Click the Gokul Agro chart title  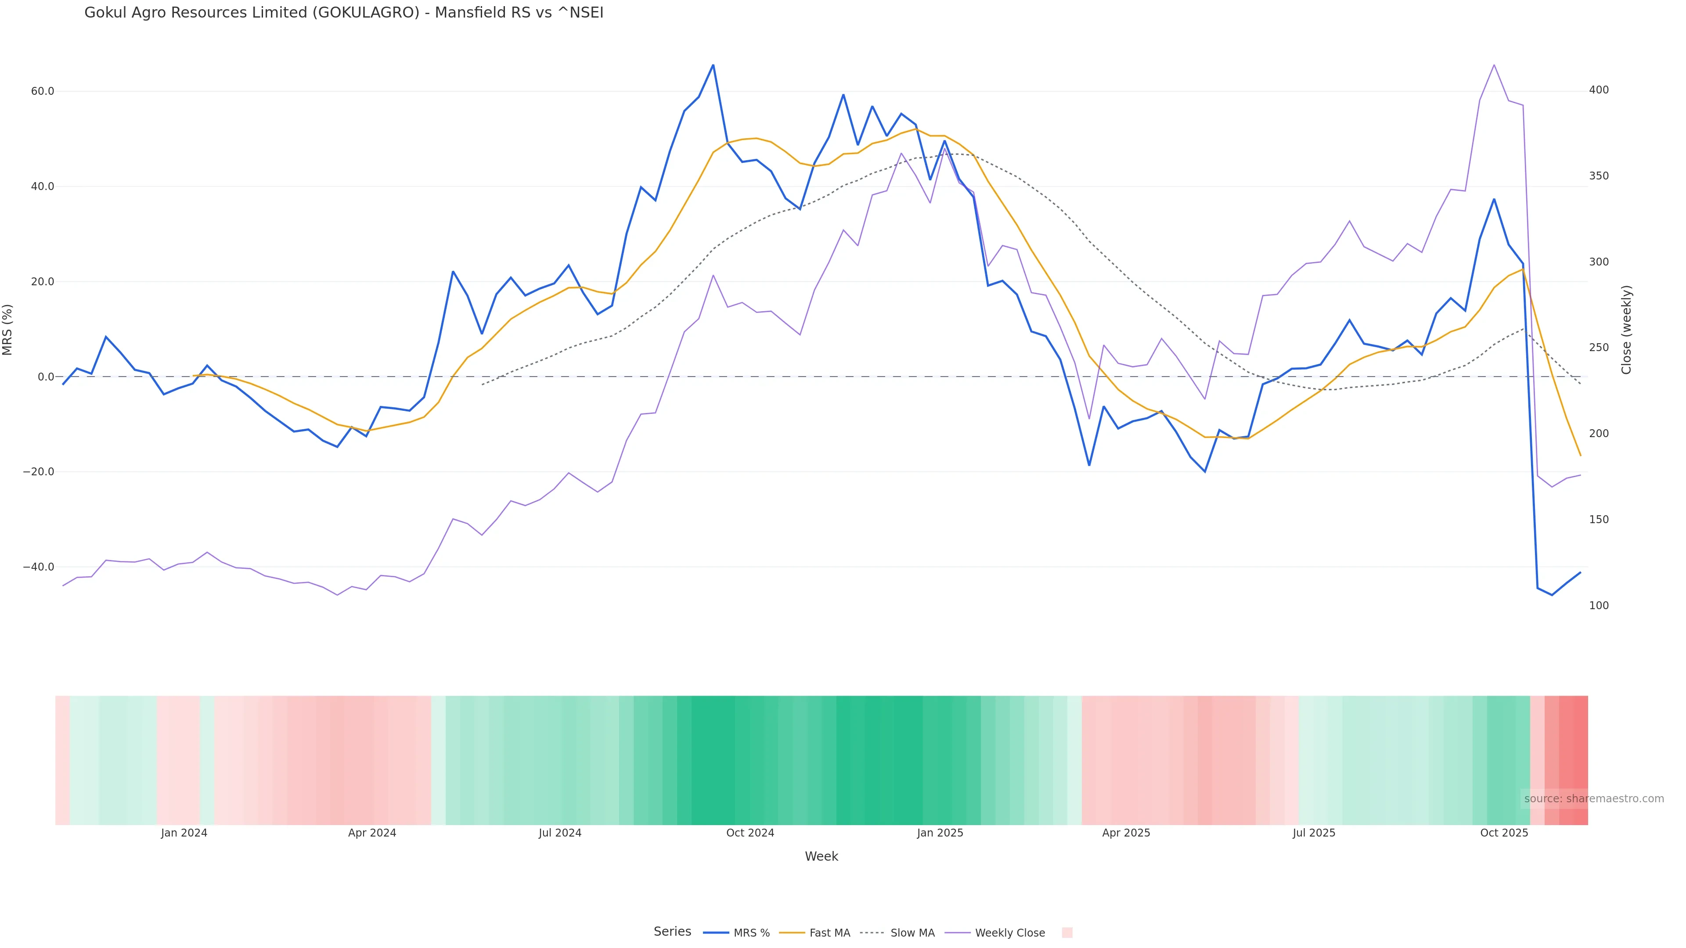coord(344,12)
